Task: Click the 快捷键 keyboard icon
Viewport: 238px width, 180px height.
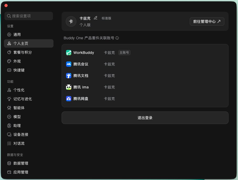Action: click(9, 70)
